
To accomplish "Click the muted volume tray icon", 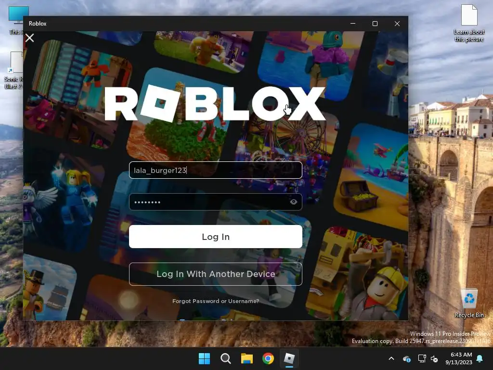I will [x=434, y=358].
